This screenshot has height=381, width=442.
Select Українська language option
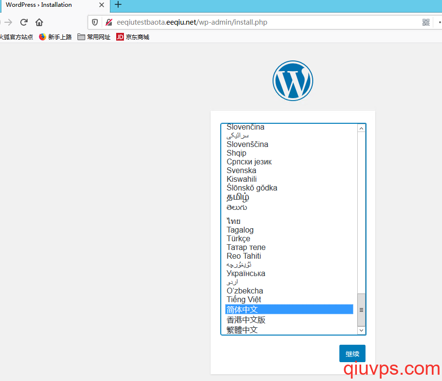289,273
